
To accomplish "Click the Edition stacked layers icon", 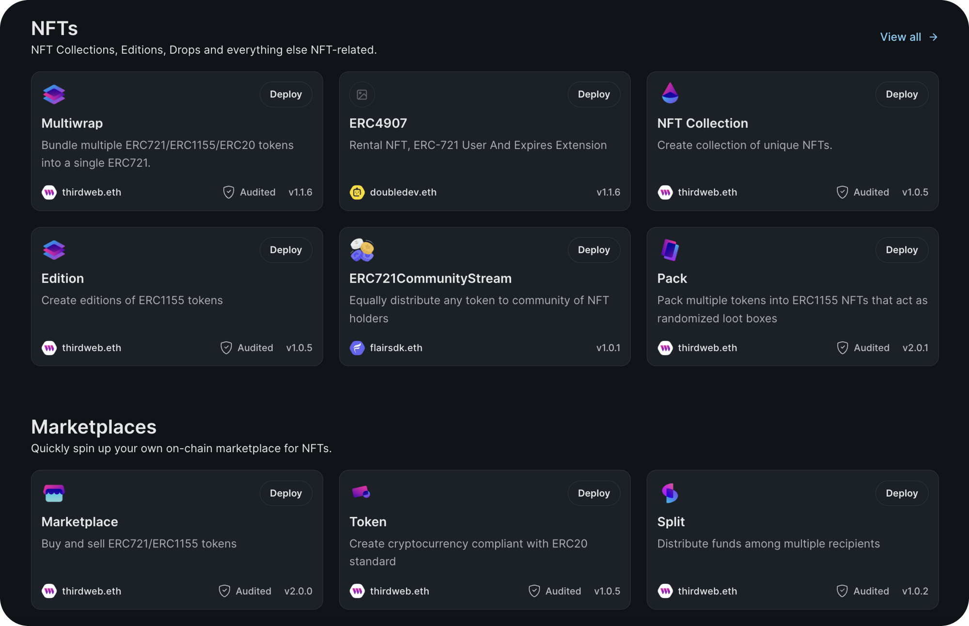I will coord(54,250).
